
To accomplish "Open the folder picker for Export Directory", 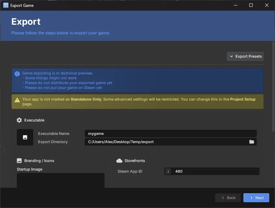I will [251, 142].
